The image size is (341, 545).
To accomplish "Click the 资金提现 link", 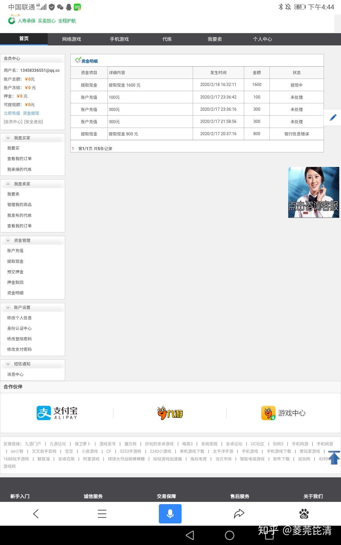I will click(31, 113).
